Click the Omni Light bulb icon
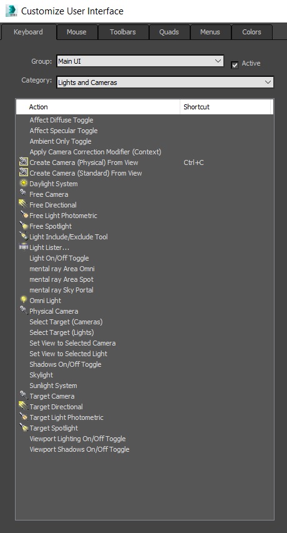Screen dimensions: 287x533 [x=24, y=300]
